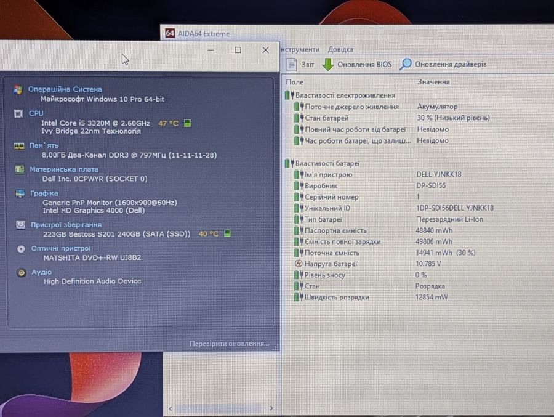Click the CPU chip icon

coord(18,113)
